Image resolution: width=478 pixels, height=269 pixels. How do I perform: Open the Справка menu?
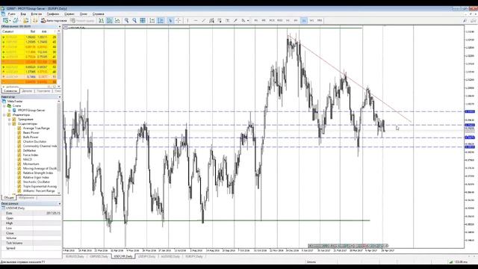(98, 14)
